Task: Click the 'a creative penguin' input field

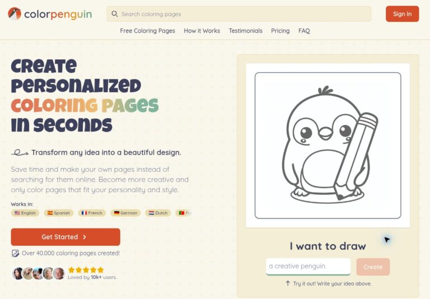Action: pos(309,267)
